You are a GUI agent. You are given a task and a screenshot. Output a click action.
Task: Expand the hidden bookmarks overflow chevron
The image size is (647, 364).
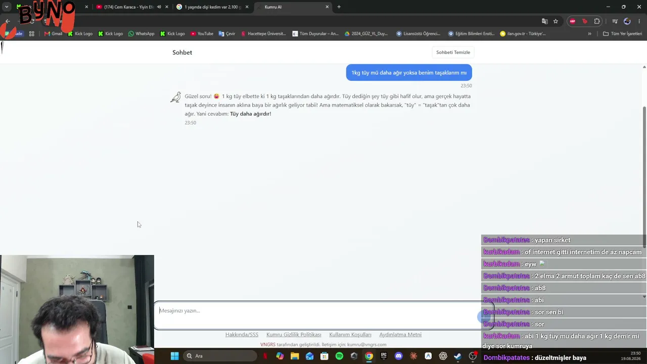coord(589,34)
